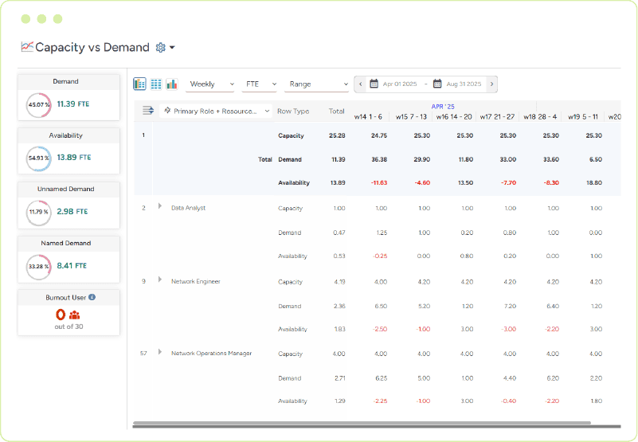Switch to the combined table-chart view icon
The height and width of the screenshot is (442, 638).
139,84
